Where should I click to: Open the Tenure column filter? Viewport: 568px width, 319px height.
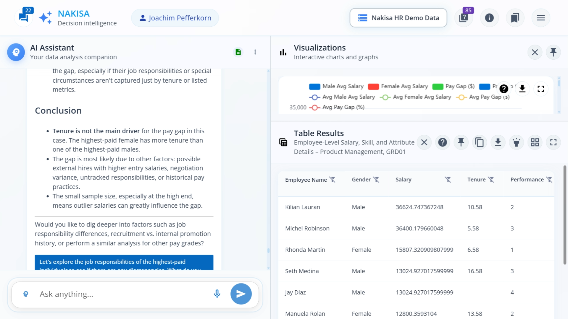pos(491,179)
